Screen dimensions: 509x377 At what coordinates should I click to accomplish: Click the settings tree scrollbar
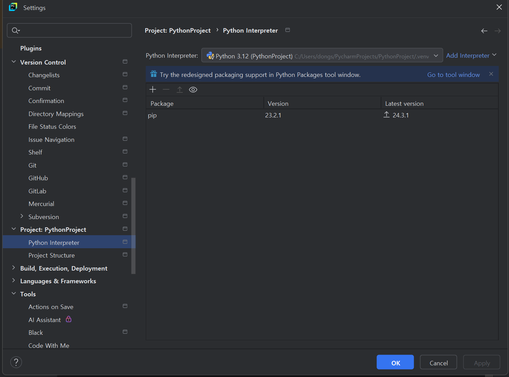tap(133, 226)
